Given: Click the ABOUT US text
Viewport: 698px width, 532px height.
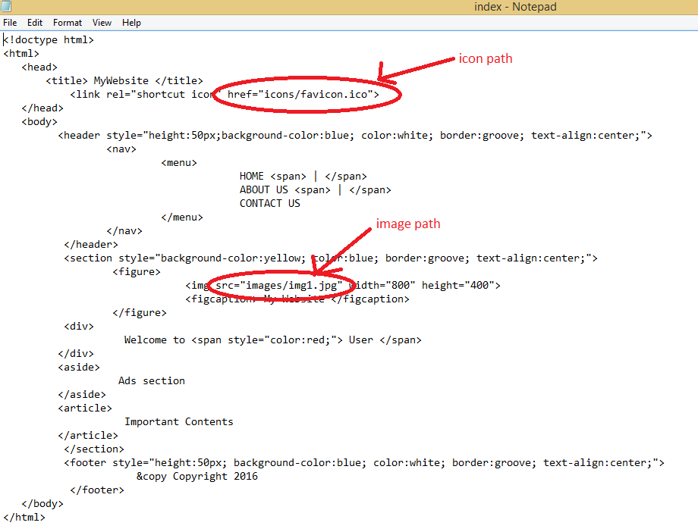Looking at the screenshot, I should pos(263,189).
